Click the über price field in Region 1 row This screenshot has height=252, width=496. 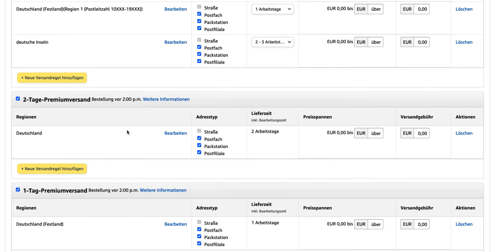click(376, 9)
